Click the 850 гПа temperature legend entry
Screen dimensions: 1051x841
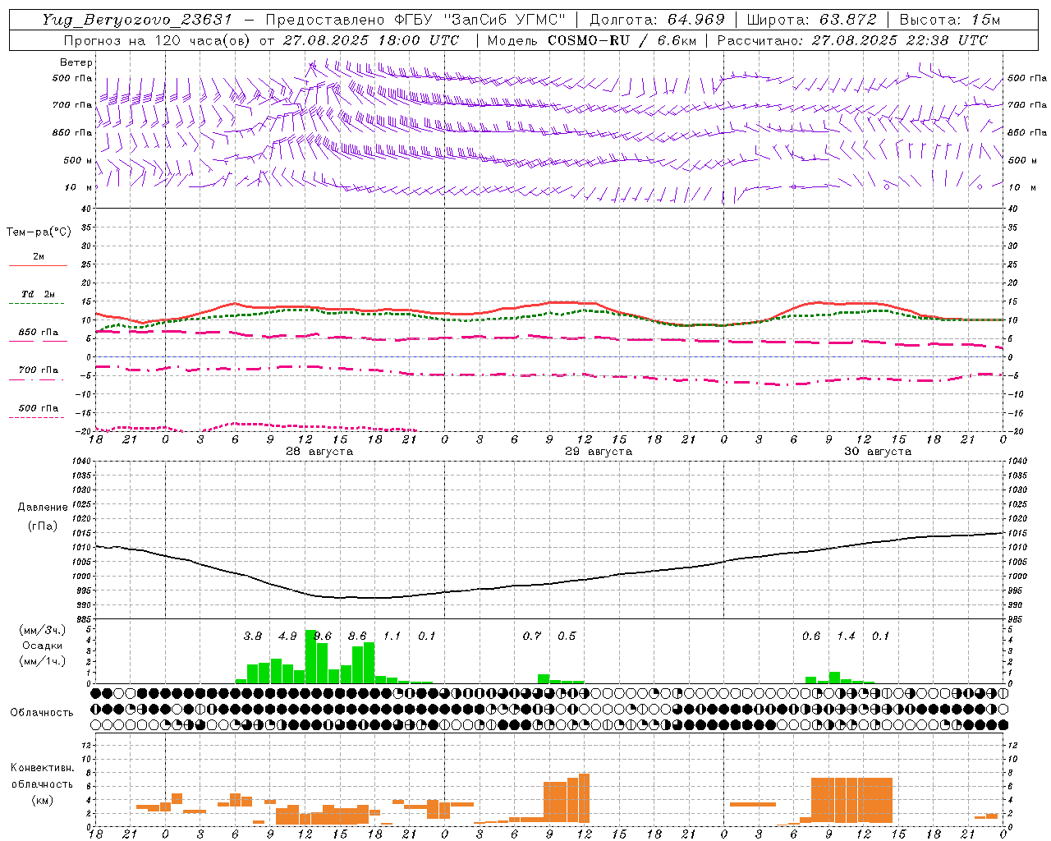[38, 333]
